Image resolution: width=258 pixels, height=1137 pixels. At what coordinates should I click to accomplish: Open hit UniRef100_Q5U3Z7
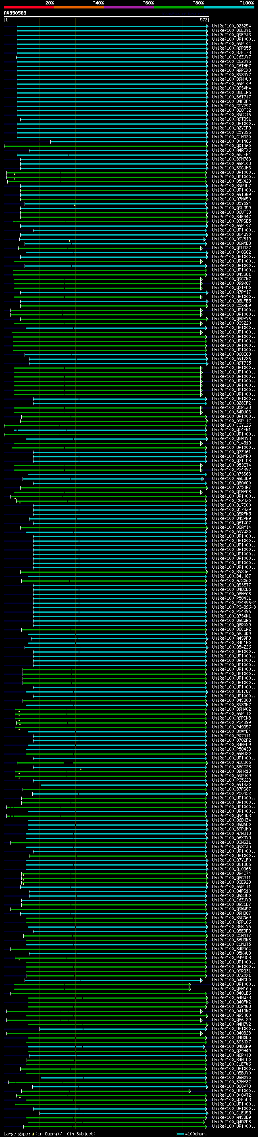click(x=231, y=248)
